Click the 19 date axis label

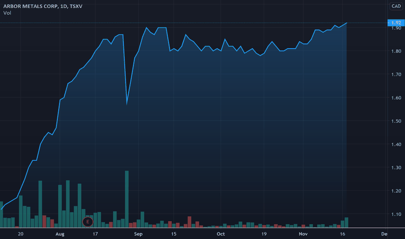pyautogui.click(x=264, y=234)
